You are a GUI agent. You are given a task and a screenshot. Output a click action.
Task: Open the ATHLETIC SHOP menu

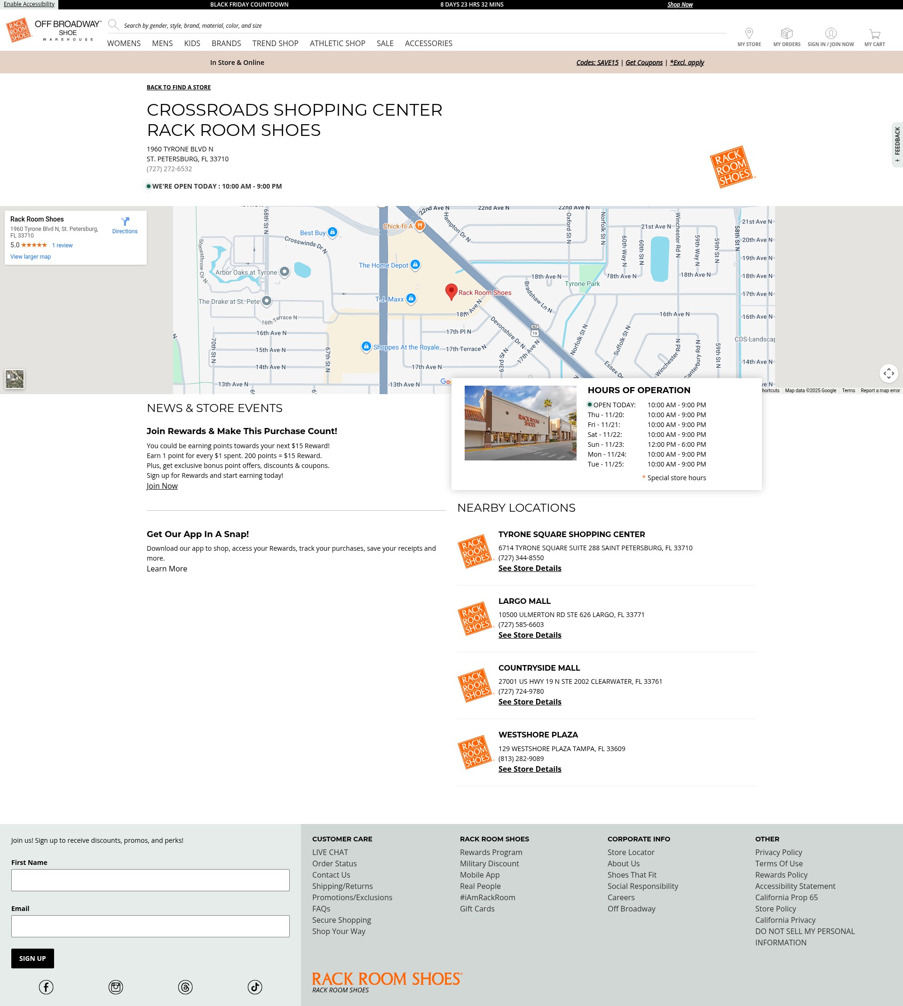(337, 43)
